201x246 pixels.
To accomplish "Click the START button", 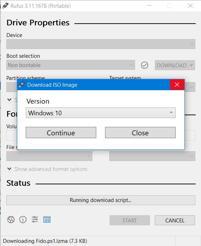I will pyautogui.click(x=130, y=220).
